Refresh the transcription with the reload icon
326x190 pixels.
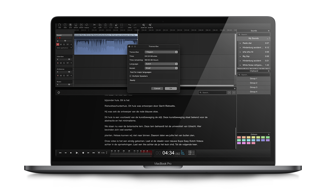point(59,93)
